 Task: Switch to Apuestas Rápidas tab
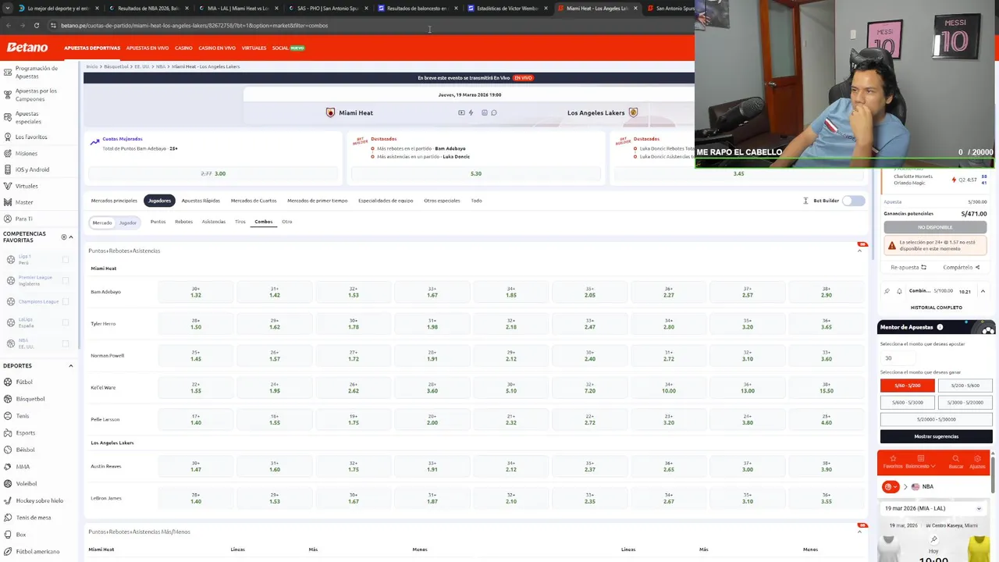coord(201,201)
